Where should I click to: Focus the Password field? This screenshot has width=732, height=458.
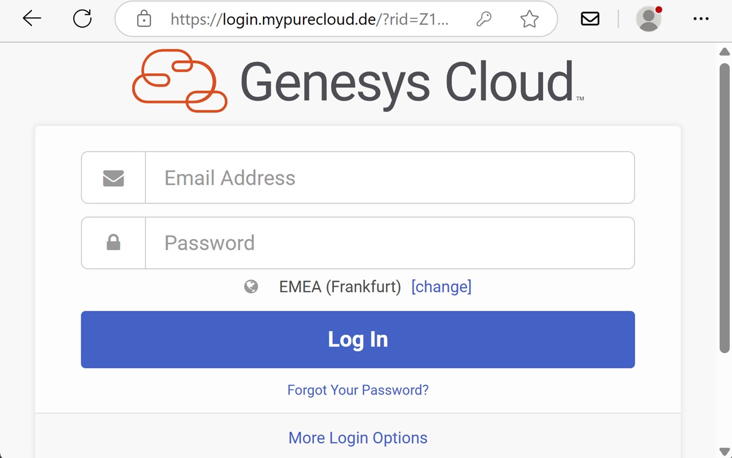coord(389,243)
